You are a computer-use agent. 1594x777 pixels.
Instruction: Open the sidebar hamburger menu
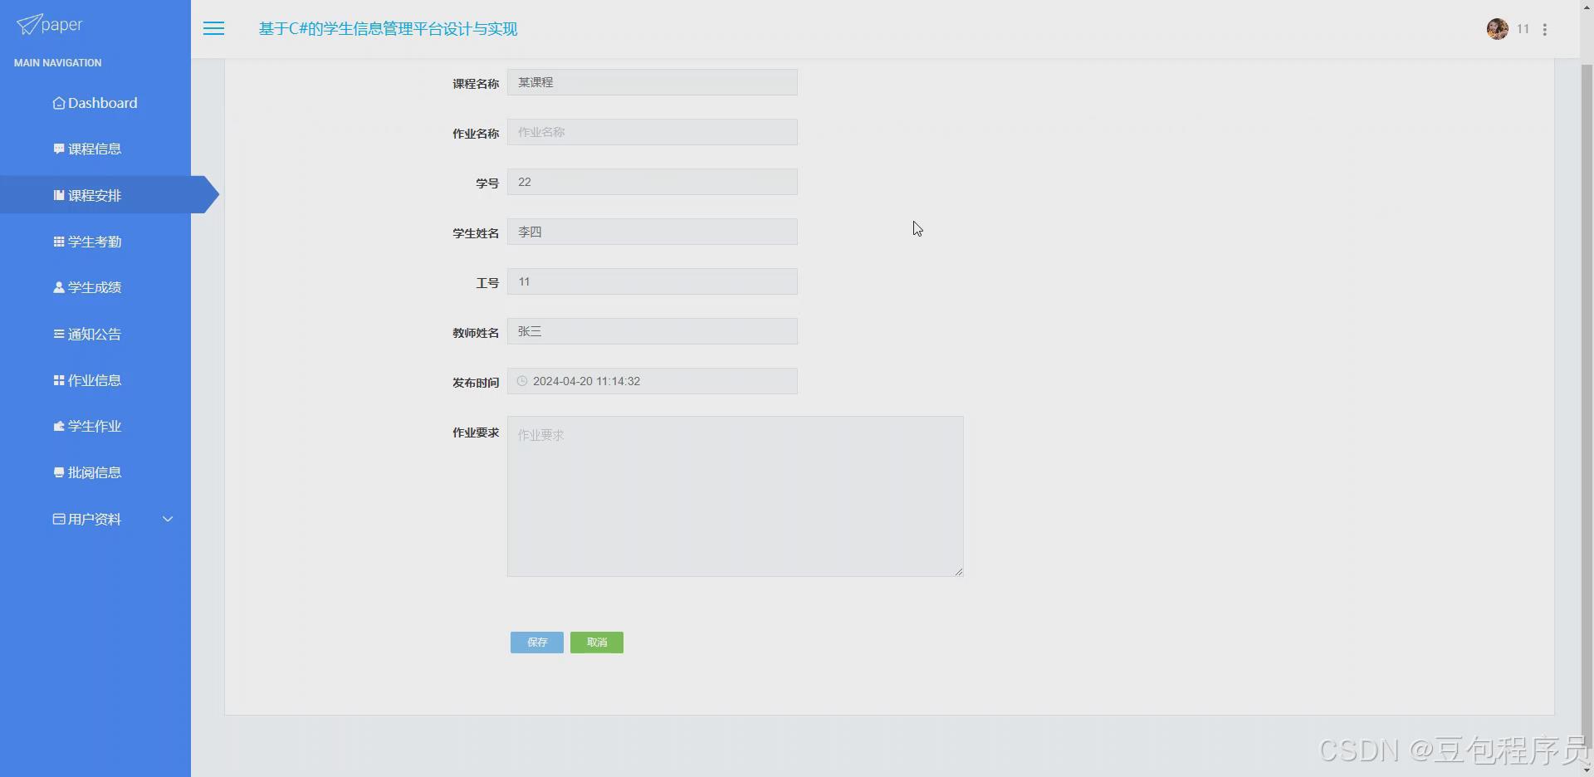tap(213, 28)
